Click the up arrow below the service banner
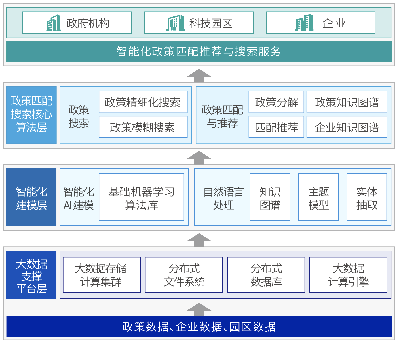Viewport: 399px width, 344px height. (x=199, y=76)
